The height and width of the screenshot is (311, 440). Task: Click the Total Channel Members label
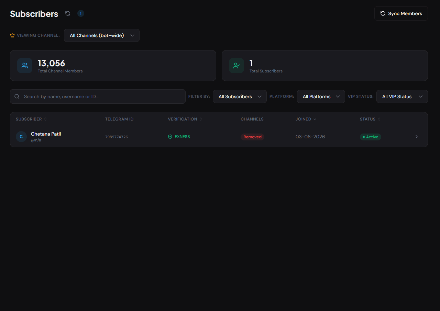coord(60,71)
